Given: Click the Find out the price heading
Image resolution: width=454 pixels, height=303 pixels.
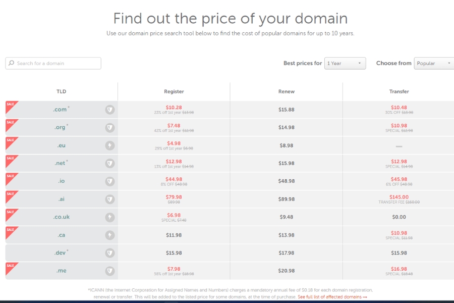Looking at the screenshot, I should pyautogui.click(x=231, y=19).
